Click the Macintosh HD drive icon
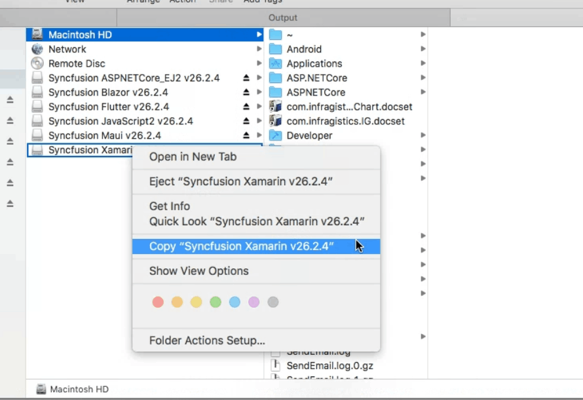Screen dimensions: 583x400 tap(37, 35)
